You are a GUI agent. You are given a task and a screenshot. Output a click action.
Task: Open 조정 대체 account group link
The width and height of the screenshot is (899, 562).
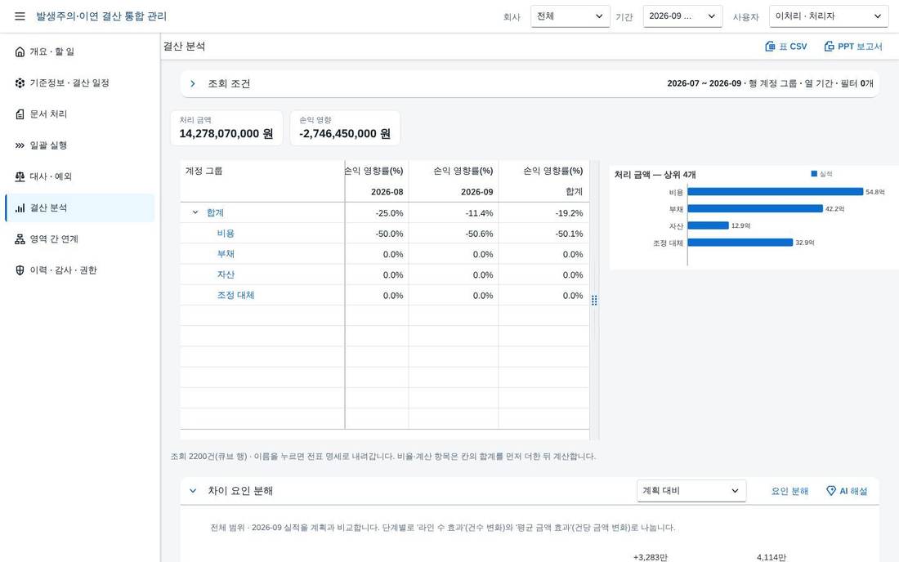pos(235,295)
